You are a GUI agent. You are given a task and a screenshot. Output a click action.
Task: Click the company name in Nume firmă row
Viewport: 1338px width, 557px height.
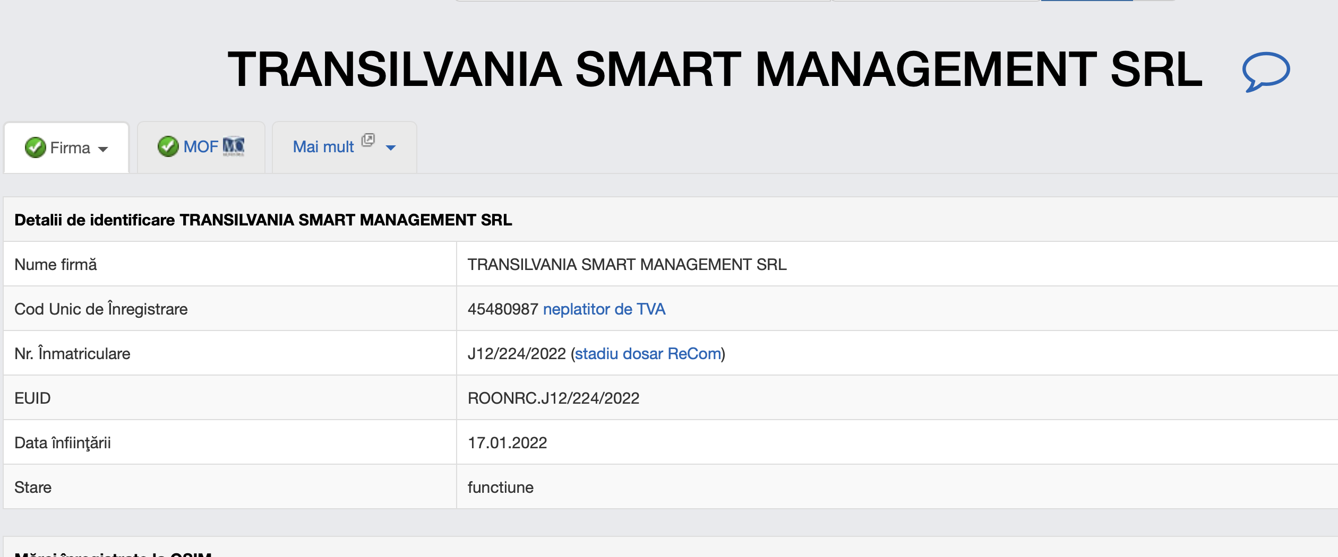click(627, 265)
